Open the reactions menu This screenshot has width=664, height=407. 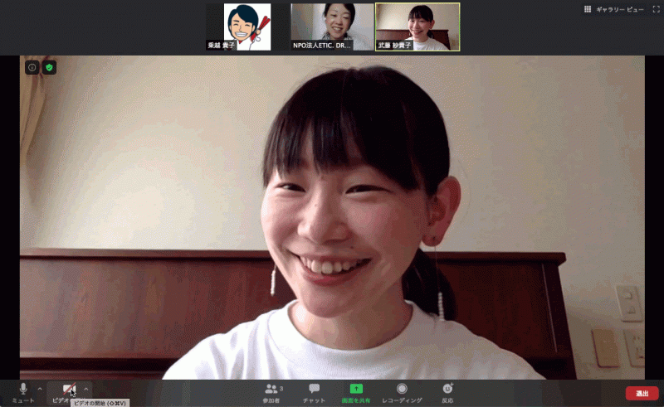pos(447,392)
